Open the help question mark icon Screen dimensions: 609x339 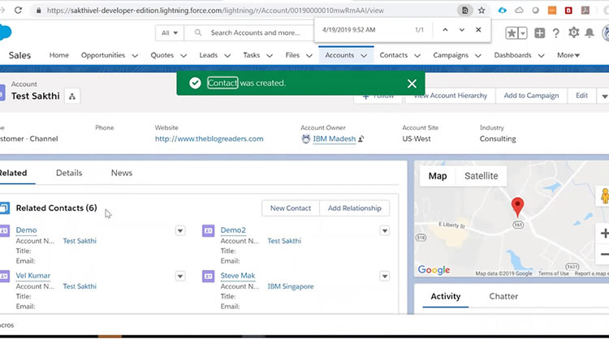556,33
